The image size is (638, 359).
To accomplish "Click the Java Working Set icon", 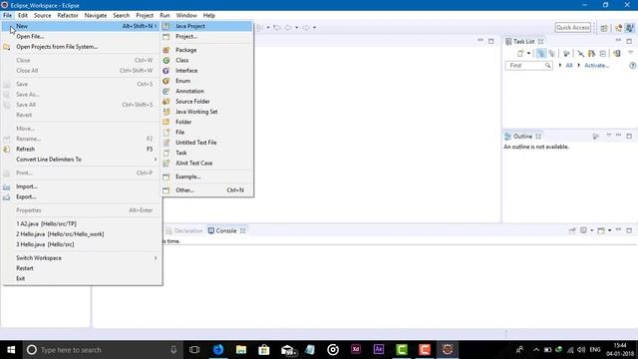I will click(x=166, y=112).
